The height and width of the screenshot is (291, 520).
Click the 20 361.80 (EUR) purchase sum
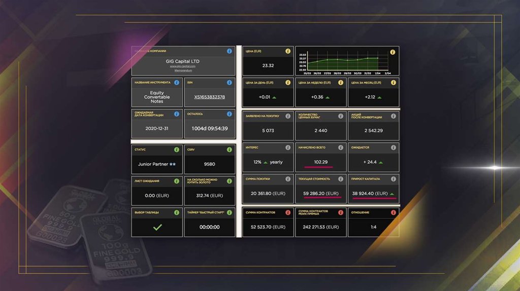point(268,193)
